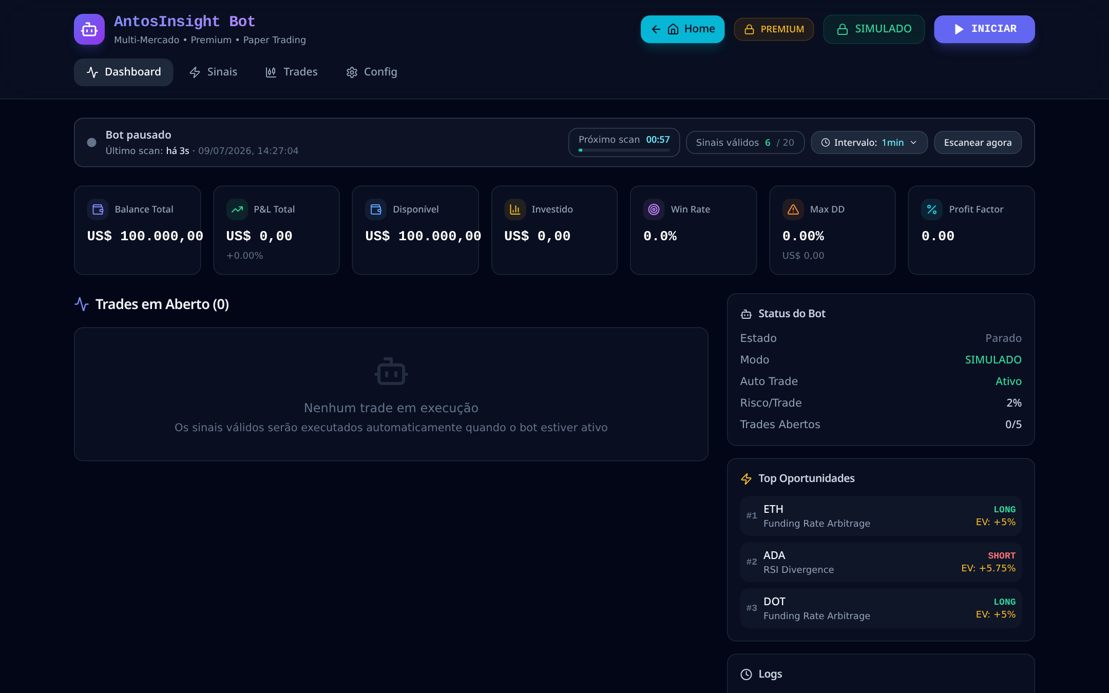This screenshot has width=1109, height=693.
Task: Click the back arrow icon on Home button
Action: [656, 29]
